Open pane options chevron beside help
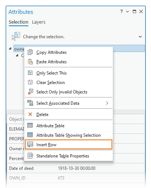151x188 pixels. (x=127, y=12)
